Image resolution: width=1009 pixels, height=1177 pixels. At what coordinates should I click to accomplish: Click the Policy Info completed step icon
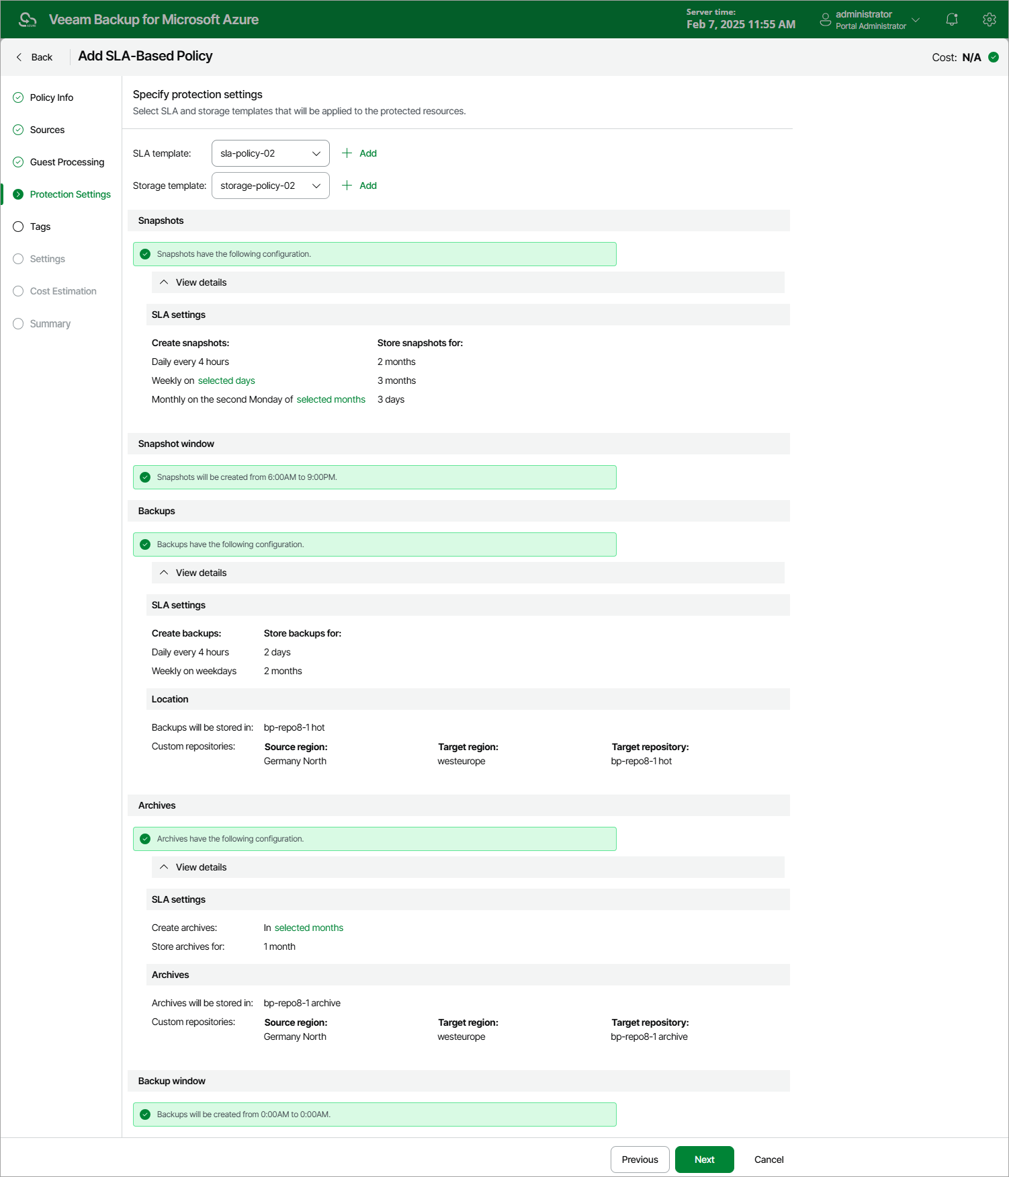pos(18,97)
